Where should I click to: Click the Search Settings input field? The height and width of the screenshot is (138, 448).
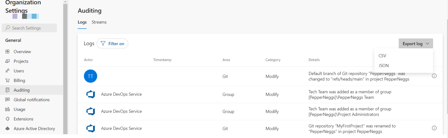pyautogui.click(x=29, y=28)
